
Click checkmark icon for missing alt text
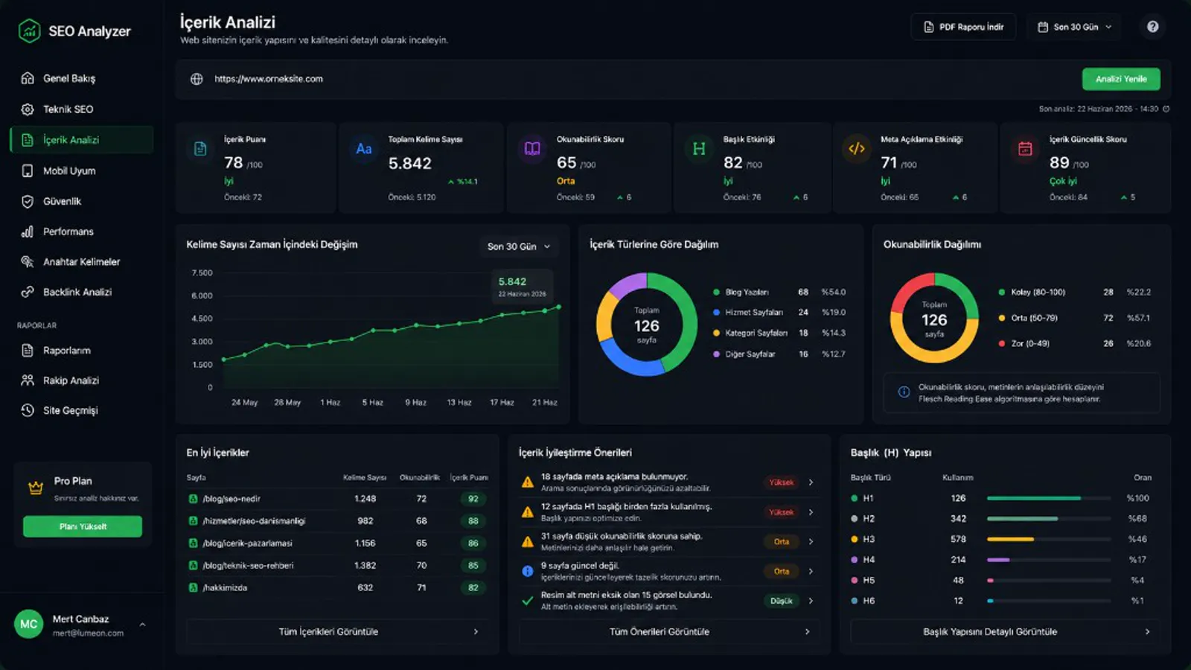tap(528, 601)
